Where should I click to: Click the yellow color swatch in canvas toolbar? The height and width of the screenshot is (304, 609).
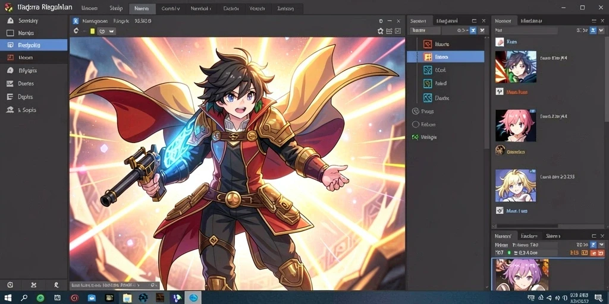pos(92,31)
